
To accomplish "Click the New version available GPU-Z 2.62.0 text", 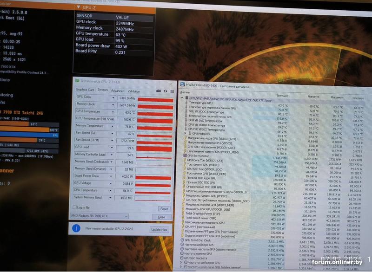I will pyautogui.click(x=109, y=229).
